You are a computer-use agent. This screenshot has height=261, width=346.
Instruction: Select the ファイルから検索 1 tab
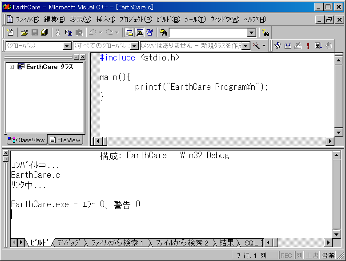coord(117,243)
